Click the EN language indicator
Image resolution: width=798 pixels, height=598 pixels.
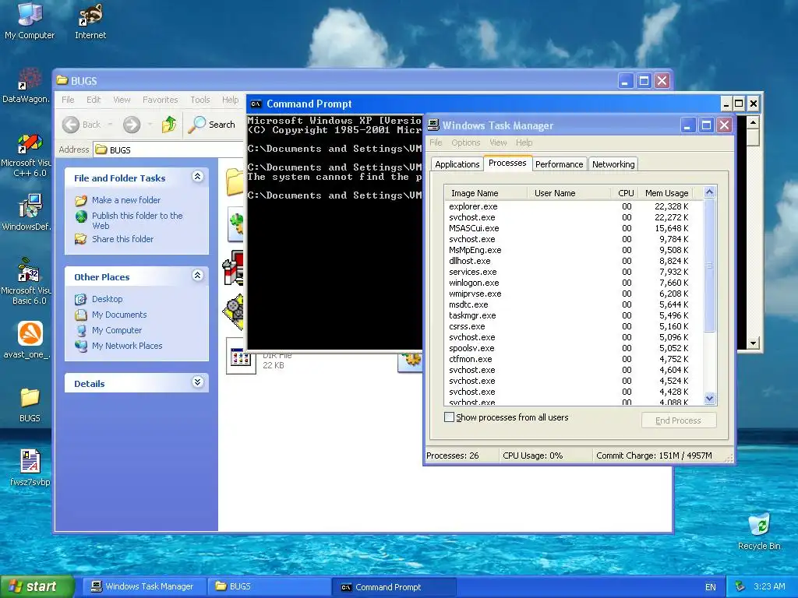pyautogui.click(x=711, y=587)
